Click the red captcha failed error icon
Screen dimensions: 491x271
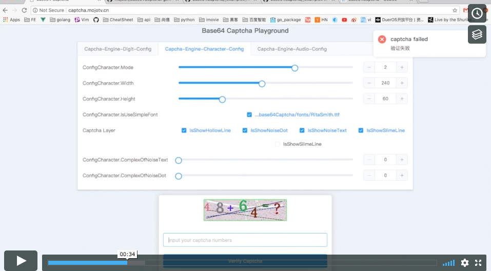tap(382, 39)
